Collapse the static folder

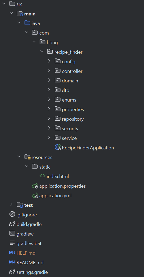27,167
